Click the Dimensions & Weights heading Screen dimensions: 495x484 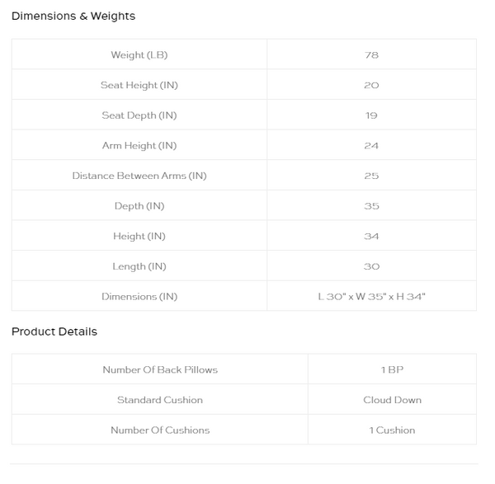click(73, 16)
